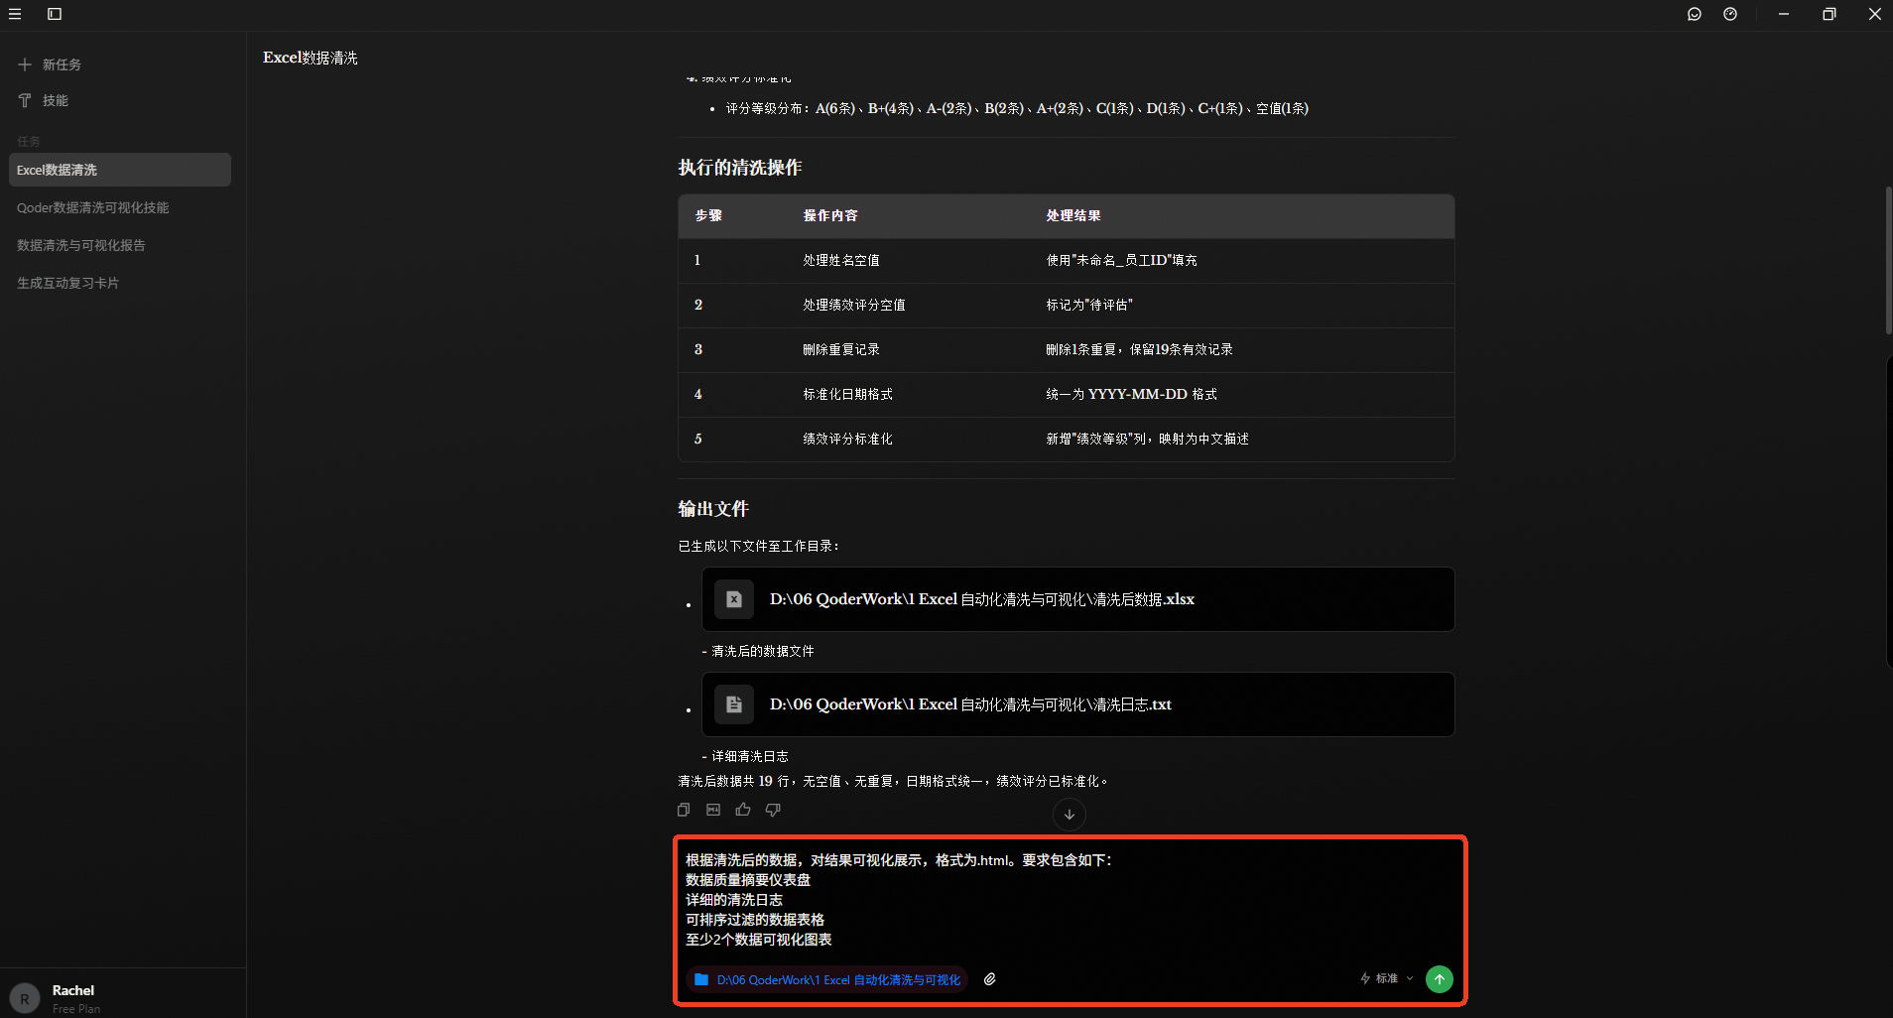Toggle the sidebar panel icon
This screenshot has height=1018, width=1893.
55,14
